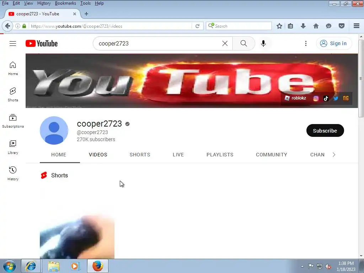Open the File menu
364x273 pixels.
point(5,3)
